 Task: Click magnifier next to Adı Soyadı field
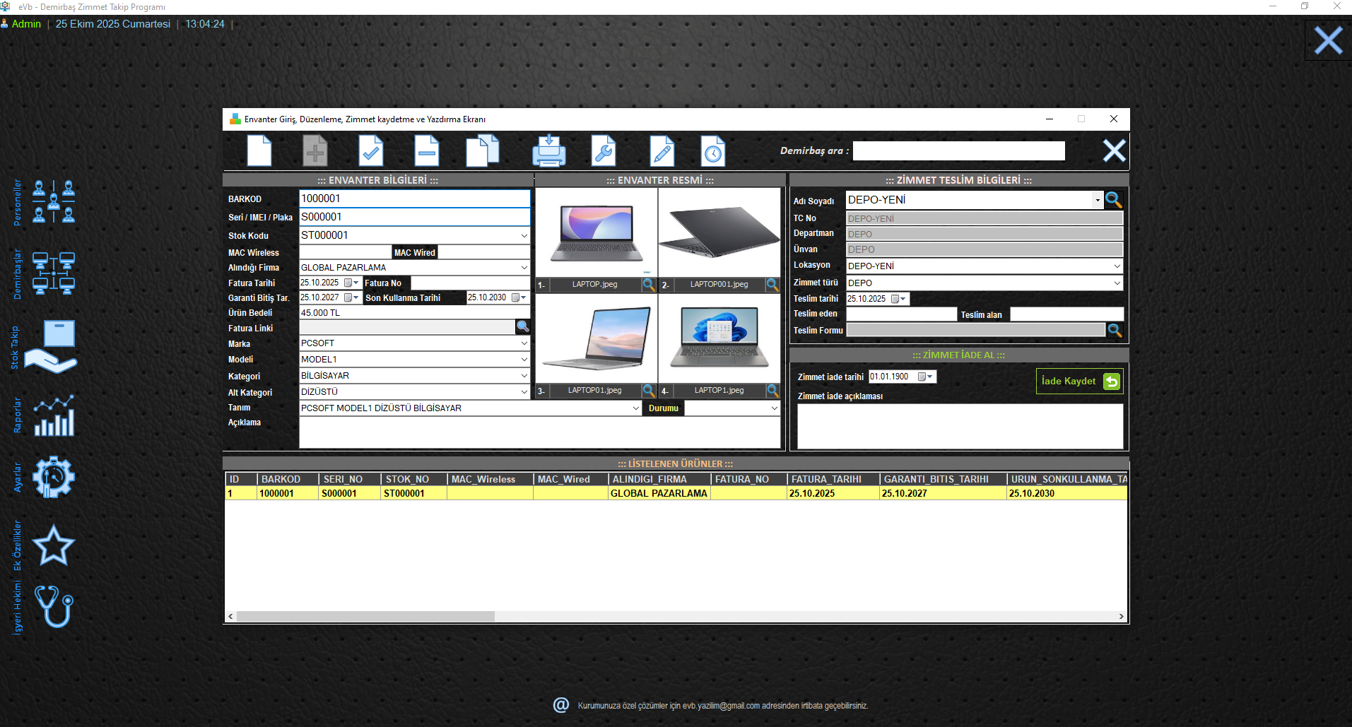click(x=1114, y=200)
